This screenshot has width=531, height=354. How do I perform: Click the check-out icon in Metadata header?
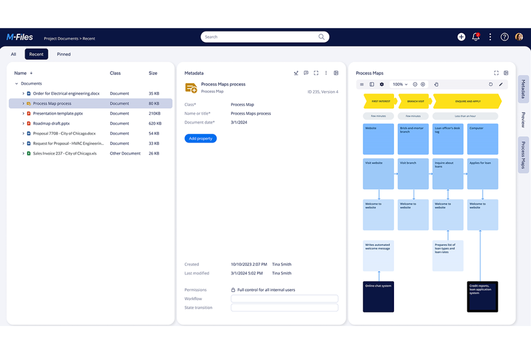296,73
